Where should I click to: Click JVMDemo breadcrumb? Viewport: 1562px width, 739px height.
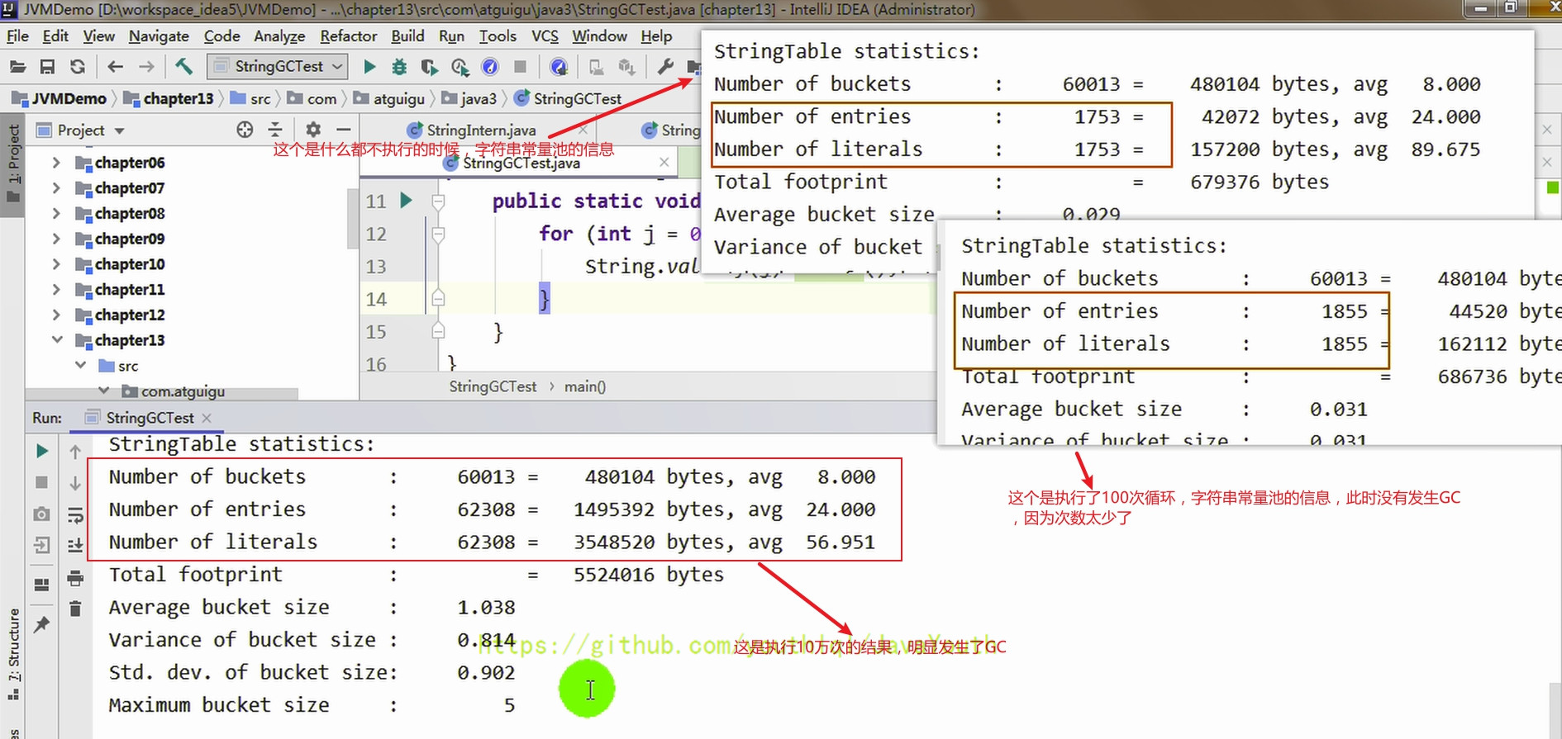(60, 99)
